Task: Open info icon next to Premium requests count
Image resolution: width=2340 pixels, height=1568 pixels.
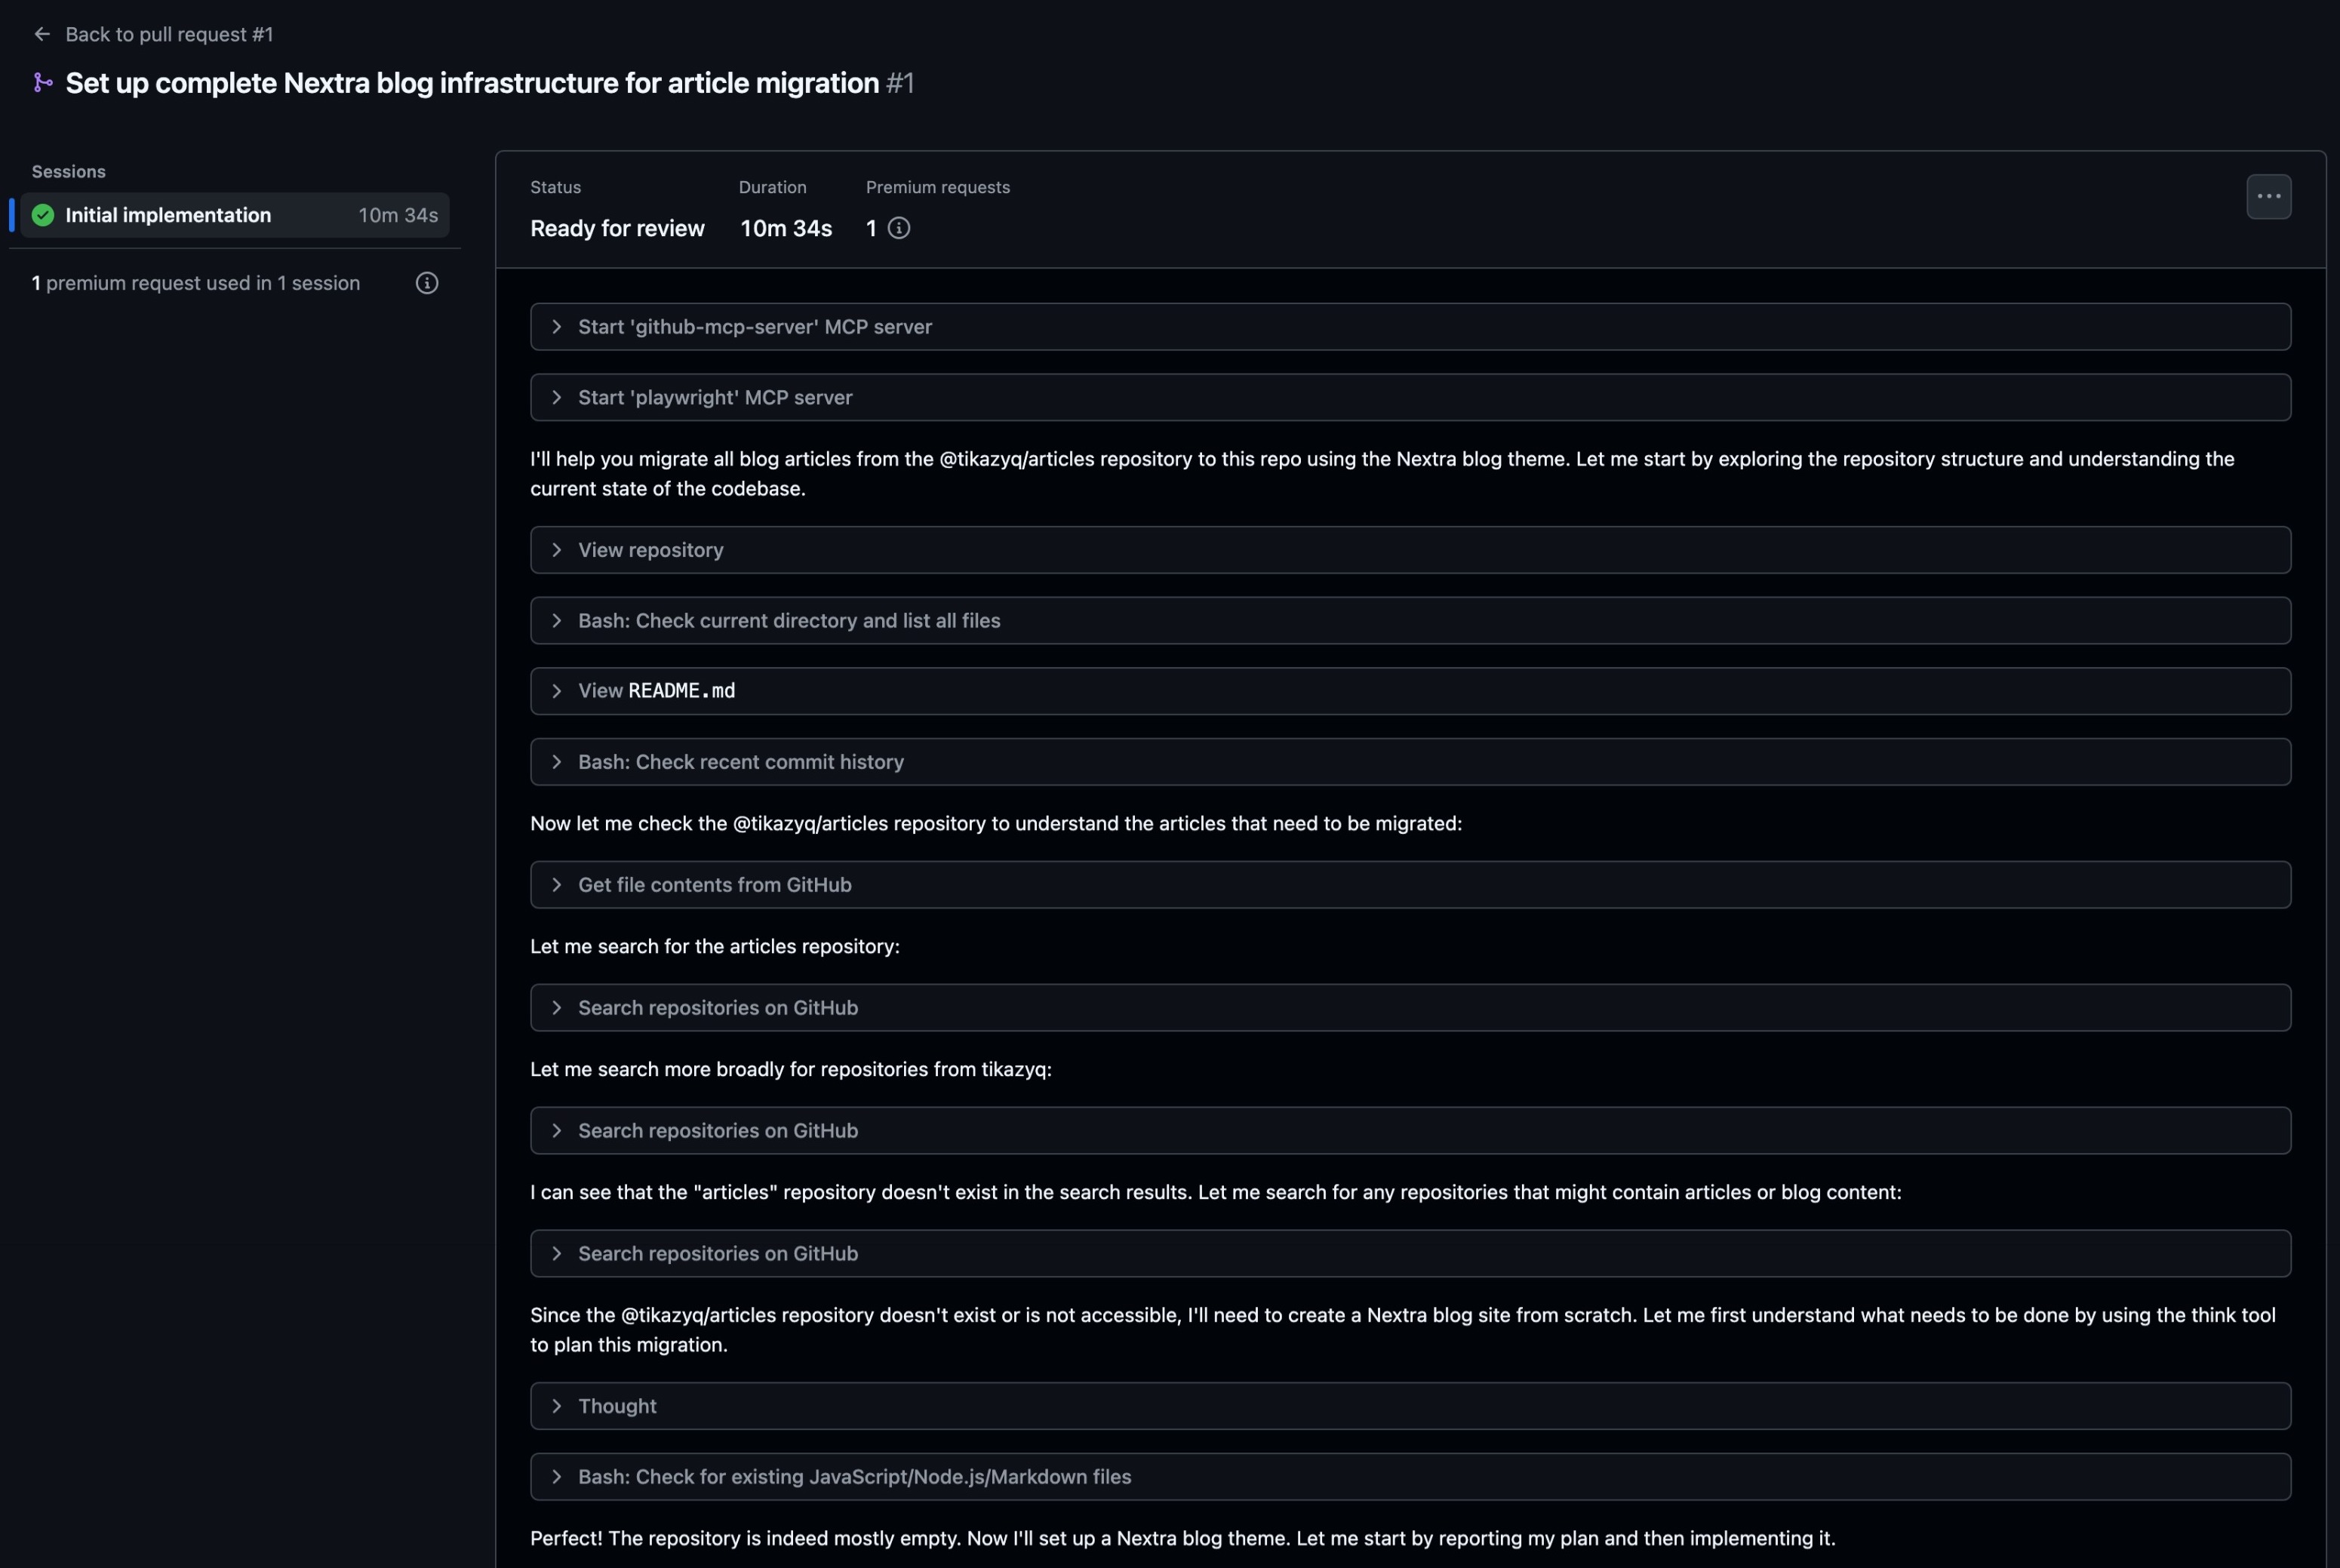Action: [x=899, y=228]
